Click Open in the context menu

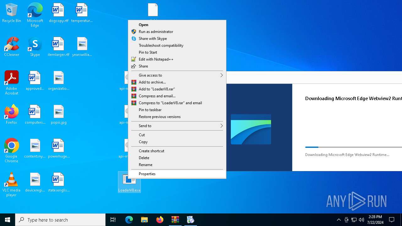coord(177,25)
